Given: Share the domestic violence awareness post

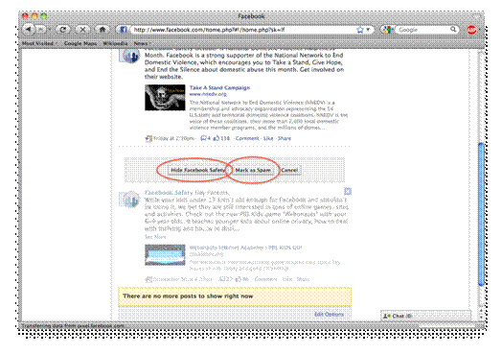Looking at the screenshot, I should (x=285, y=138).
